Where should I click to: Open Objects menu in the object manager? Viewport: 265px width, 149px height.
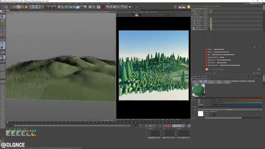[207, 6]
